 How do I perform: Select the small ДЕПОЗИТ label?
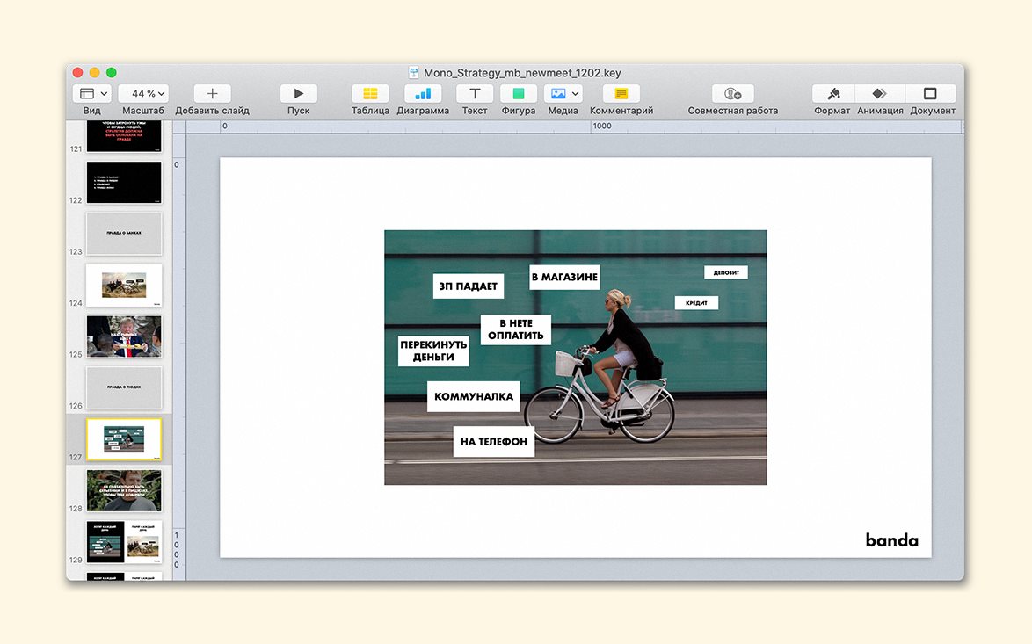click(726, 272)
